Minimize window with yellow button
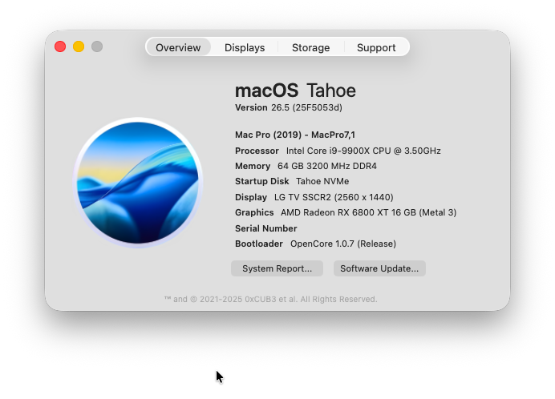Image resolution: width=555 pixels, height=399 pixels. click(x=79, y=46)
